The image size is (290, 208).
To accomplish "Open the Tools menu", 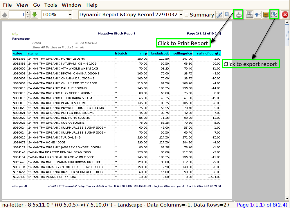I will click(51, 5).
